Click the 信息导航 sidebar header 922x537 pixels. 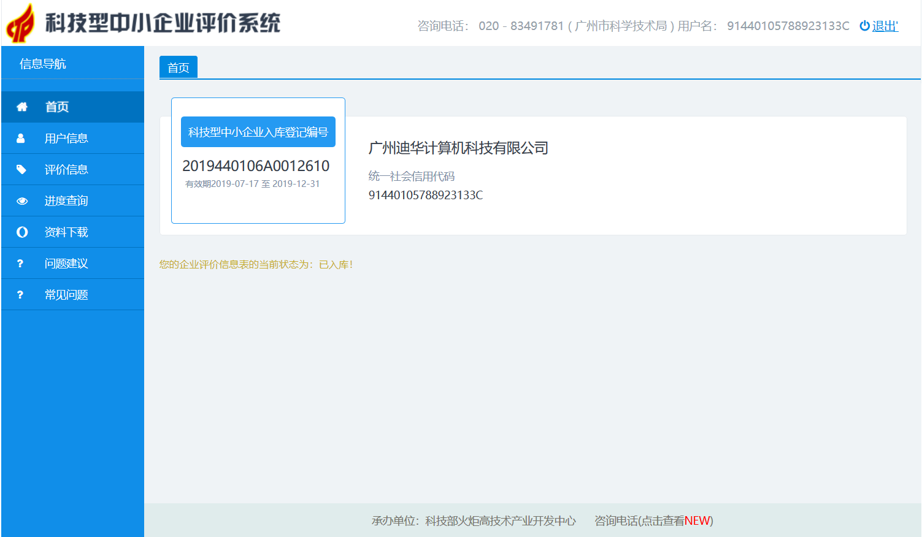43,64
